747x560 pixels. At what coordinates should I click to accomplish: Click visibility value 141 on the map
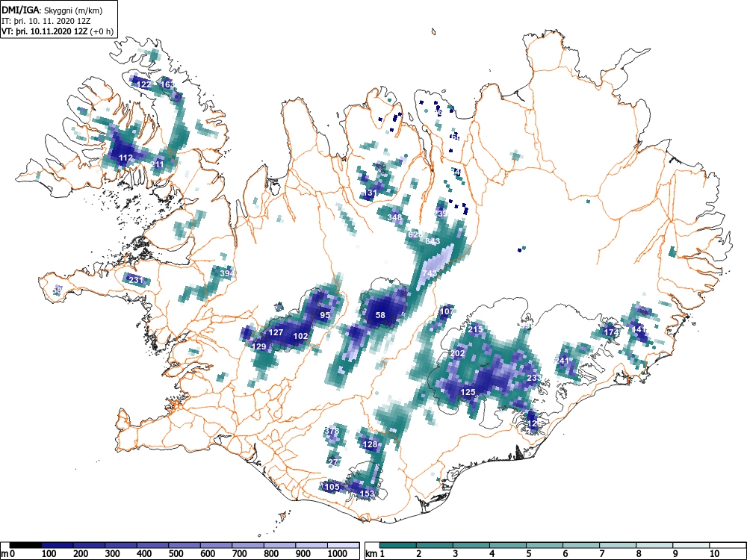[639, 329]
